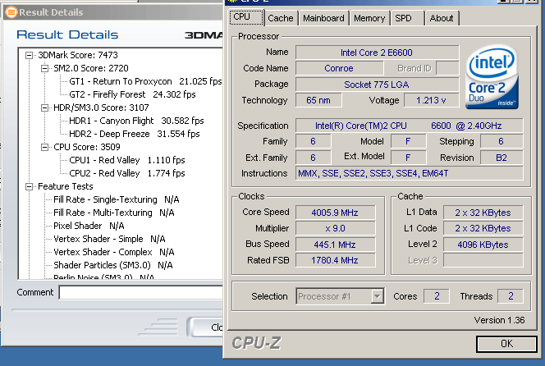Click the Version 1.36 label
The width and height of the screenshot is (545, 366).
pos(499,320)
